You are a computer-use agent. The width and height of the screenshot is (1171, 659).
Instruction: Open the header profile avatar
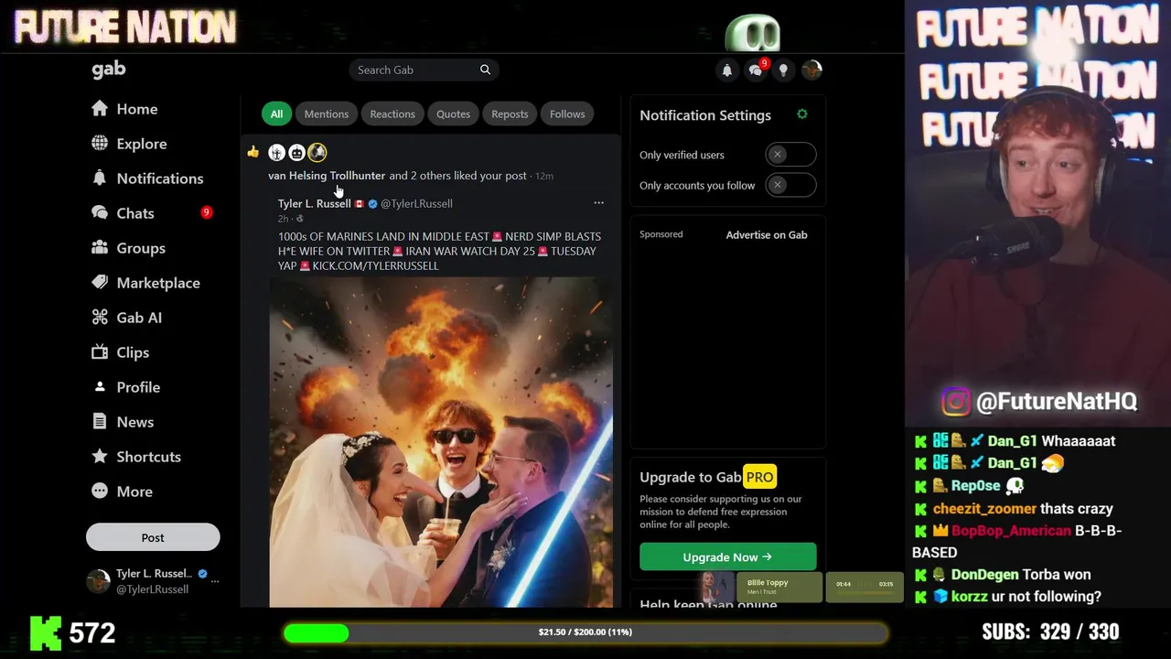811,70
